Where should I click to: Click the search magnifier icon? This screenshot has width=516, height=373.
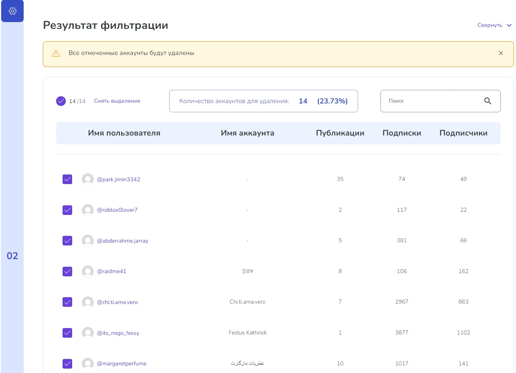coord(488,101)
